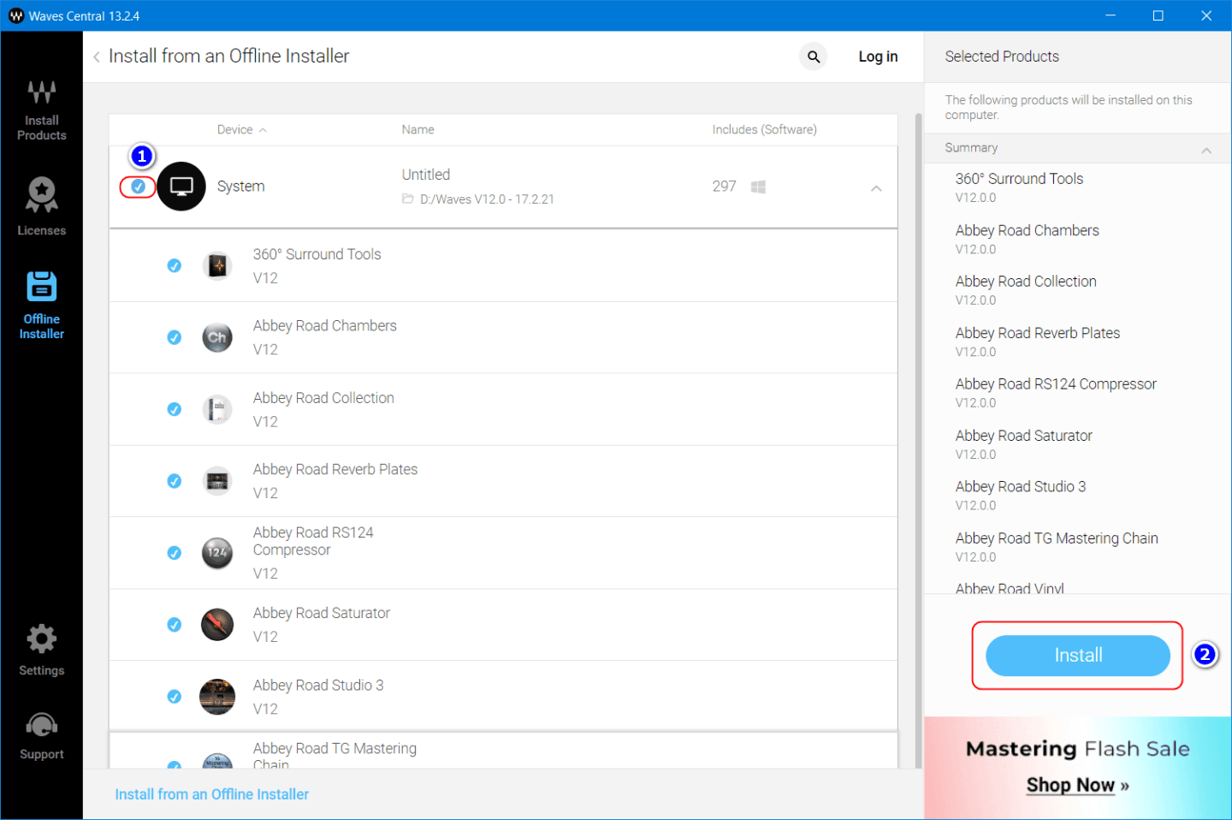Click the Mastering Flash Sale banner

point(1078,768)
